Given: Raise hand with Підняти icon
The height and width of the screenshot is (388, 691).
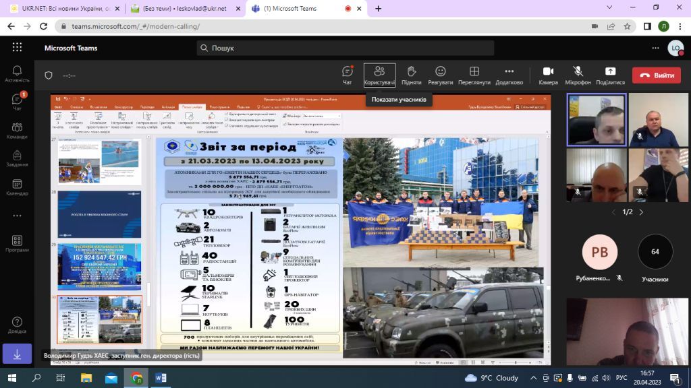Looking at the screenshot, I should [411, 75].
